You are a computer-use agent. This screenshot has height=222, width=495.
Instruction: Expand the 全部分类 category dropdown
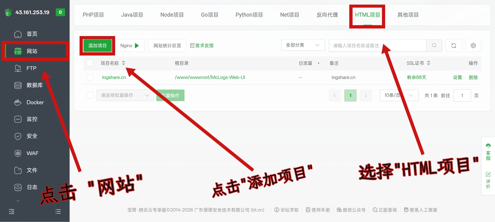point(303,45)
